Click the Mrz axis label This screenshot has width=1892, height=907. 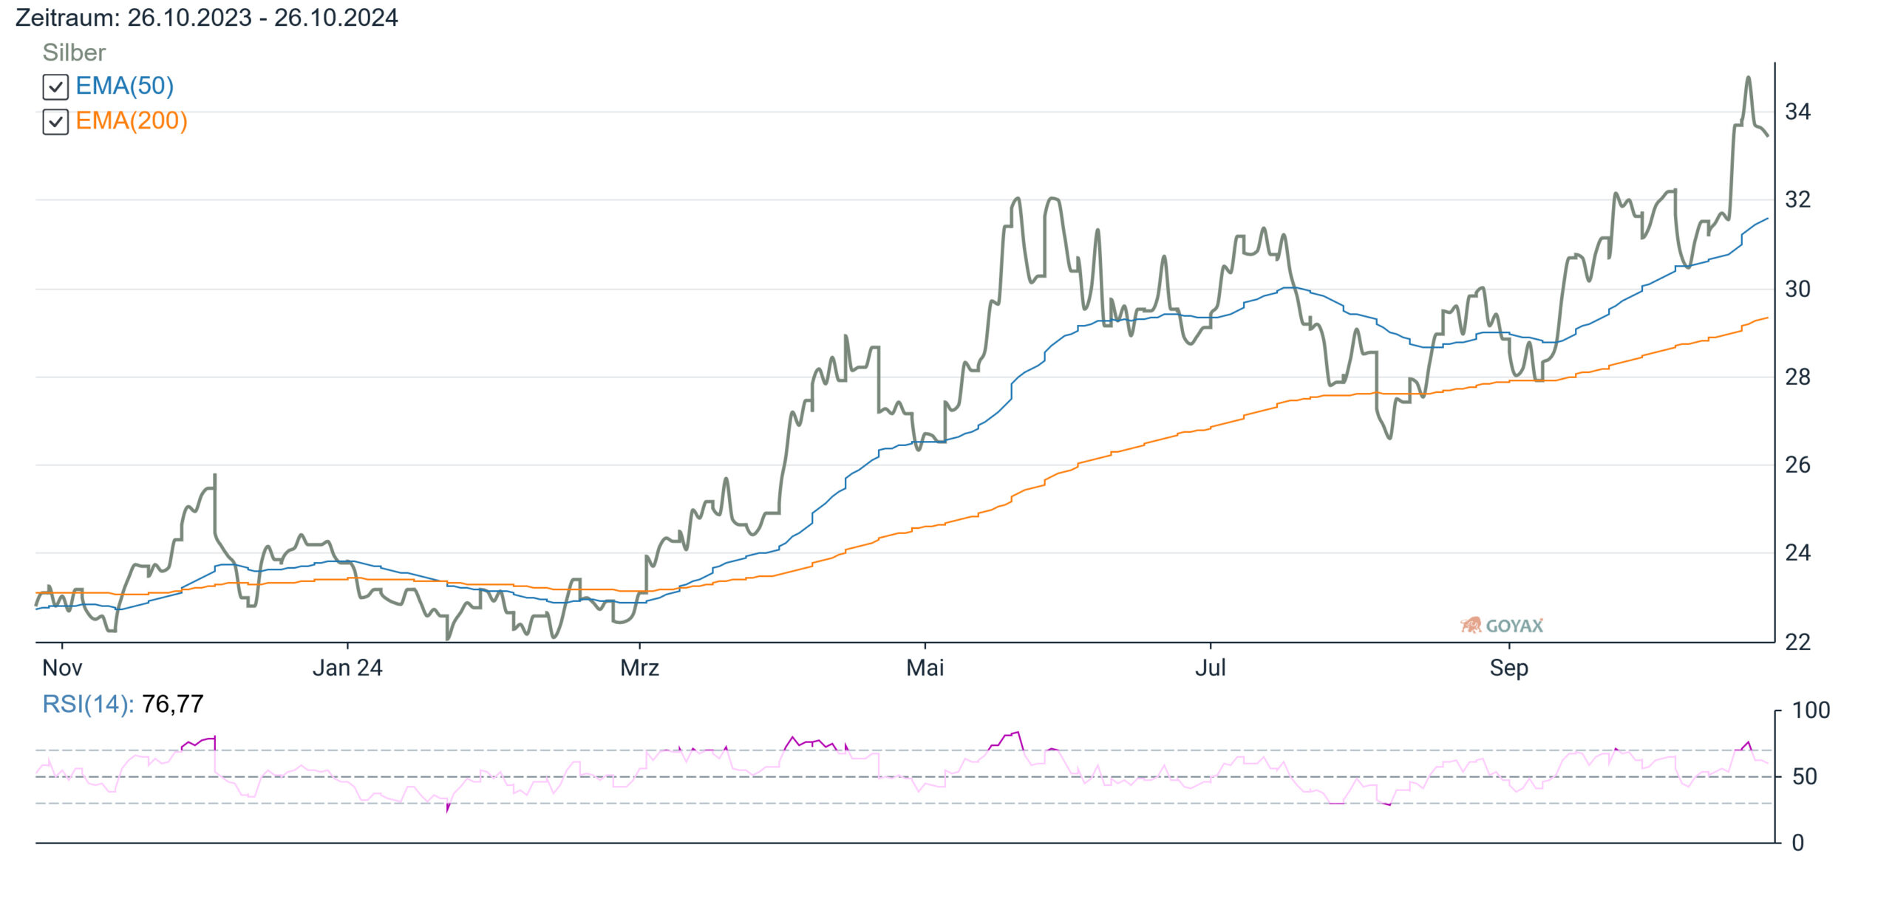[x=639, y=668]
